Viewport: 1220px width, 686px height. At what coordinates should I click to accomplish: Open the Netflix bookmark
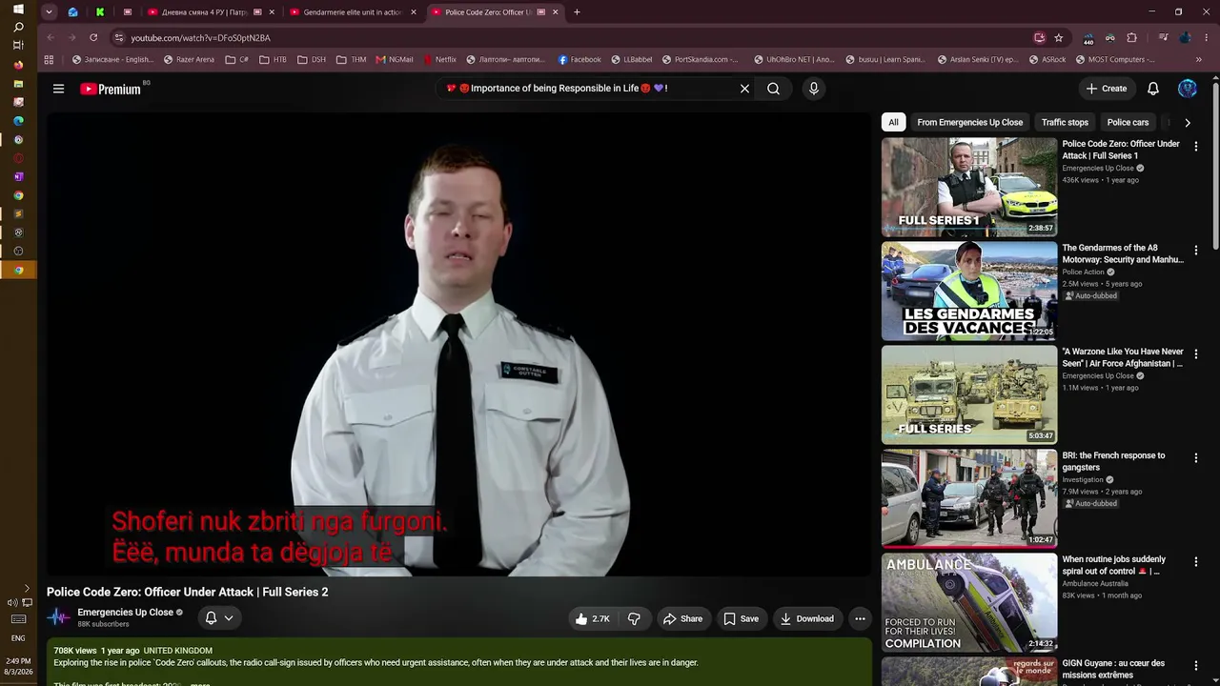tap(438, 59)
